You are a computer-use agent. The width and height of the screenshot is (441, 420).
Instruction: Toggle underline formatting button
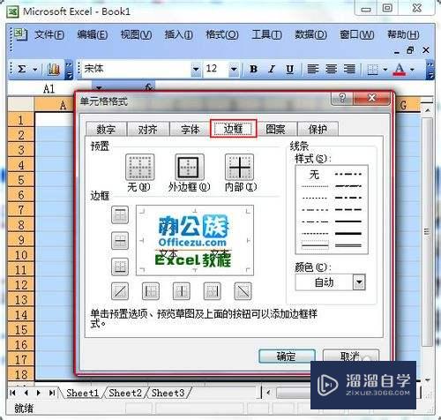point(290,69)
